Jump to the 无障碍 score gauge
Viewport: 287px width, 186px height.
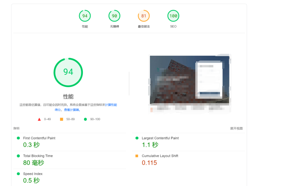114,16
